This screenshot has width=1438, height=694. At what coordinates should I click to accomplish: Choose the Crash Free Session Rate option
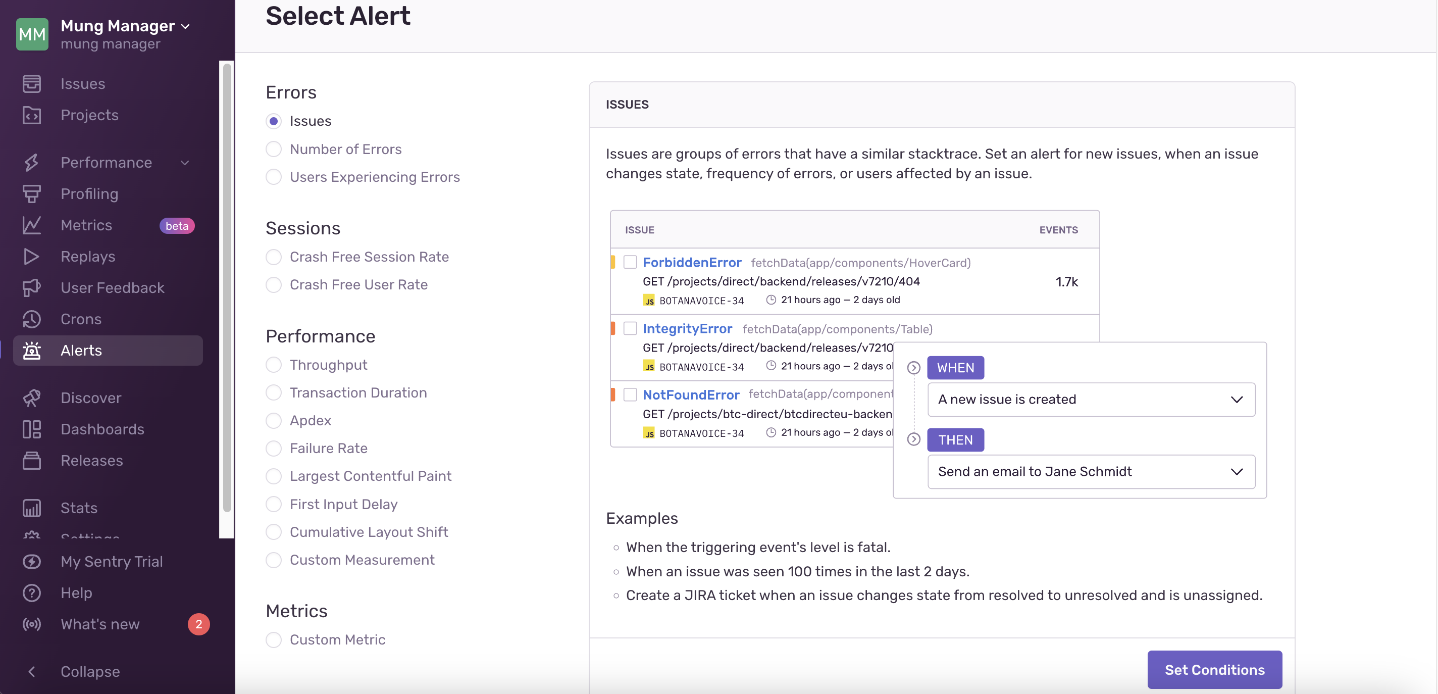[274, 257]
